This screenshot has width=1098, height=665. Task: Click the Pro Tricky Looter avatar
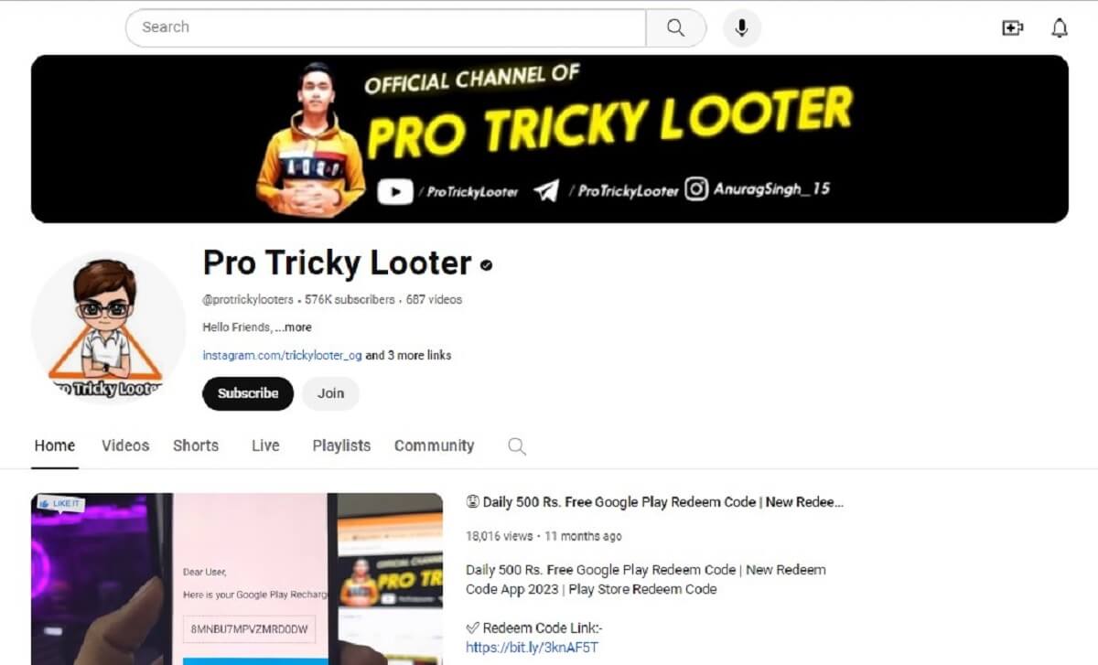coord(108,327)
